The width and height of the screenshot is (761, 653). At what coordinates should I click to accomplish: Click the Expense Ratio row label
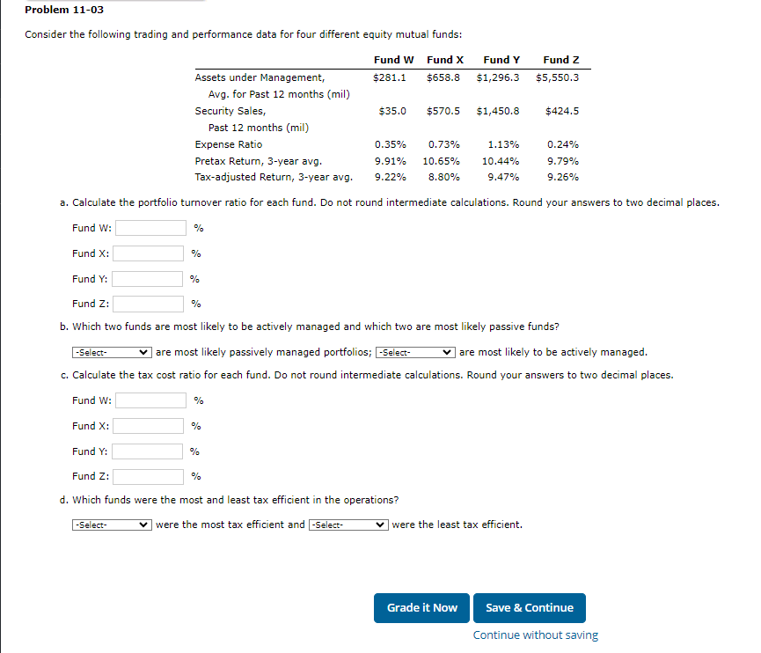(228, 144)
